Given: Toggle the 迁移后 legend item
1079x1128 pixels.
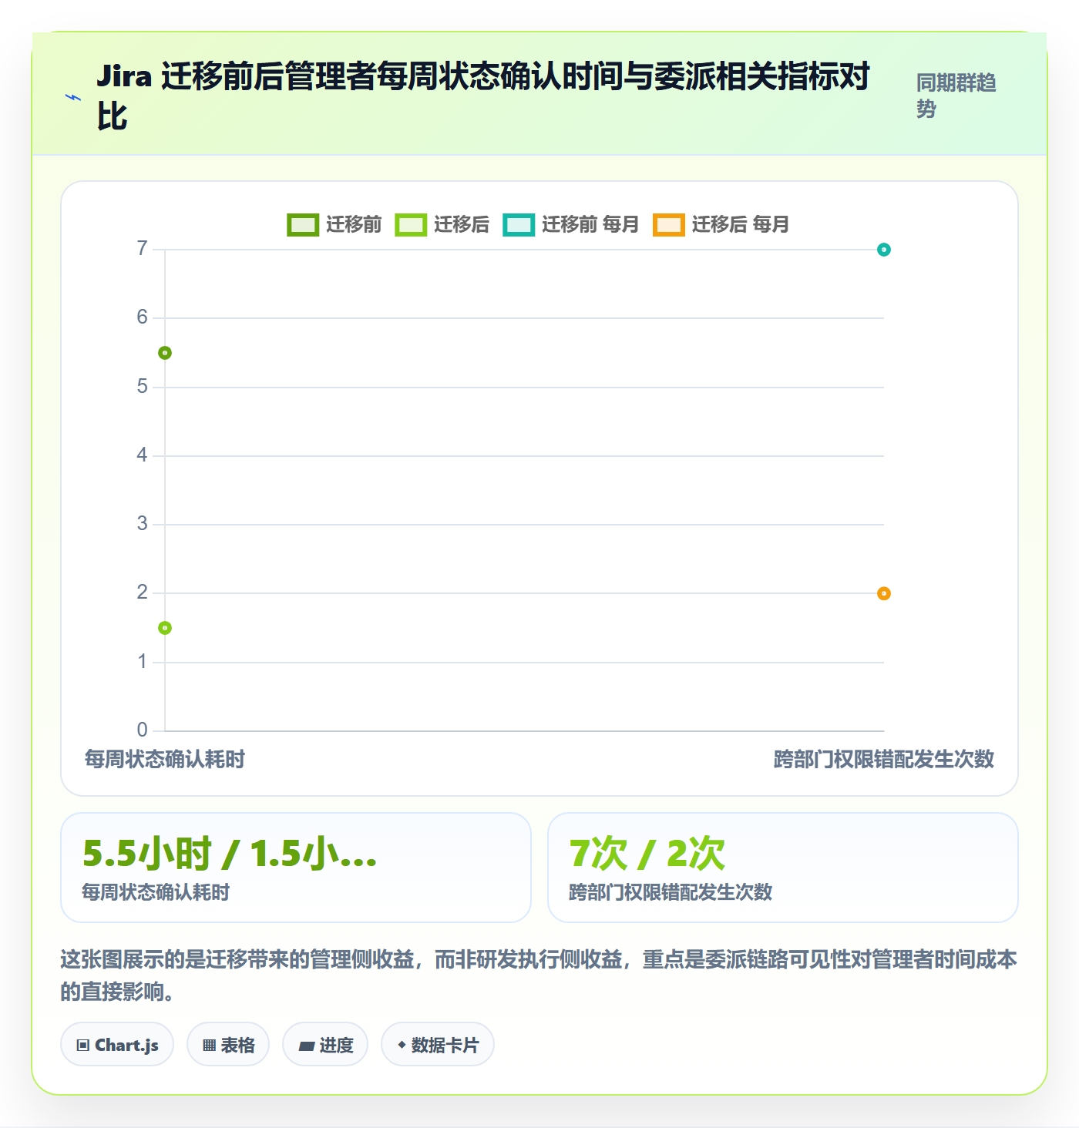Looking at the screenshot, I should [442, 224].
